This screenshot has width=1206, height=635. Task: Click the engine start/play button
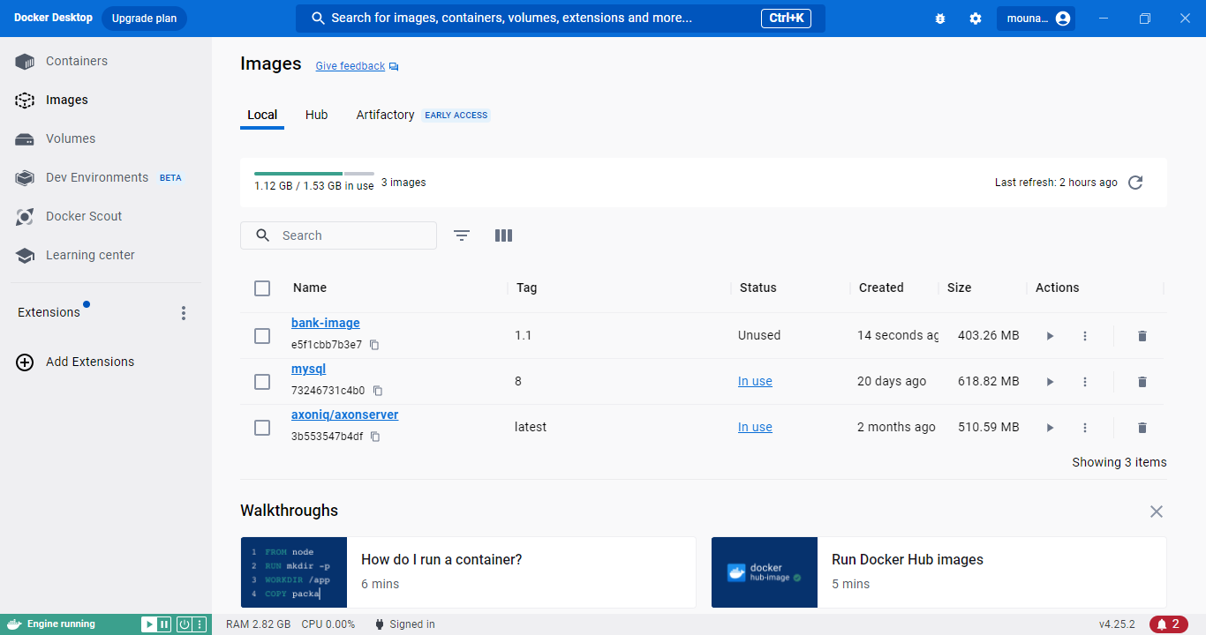point(148,624)
